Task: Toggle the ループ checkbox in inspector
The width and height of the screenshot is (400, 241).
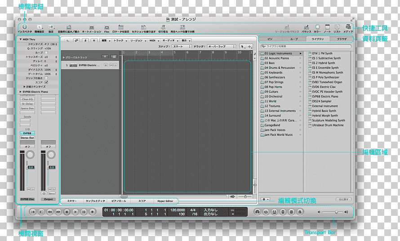Action: tap(46, 53)
